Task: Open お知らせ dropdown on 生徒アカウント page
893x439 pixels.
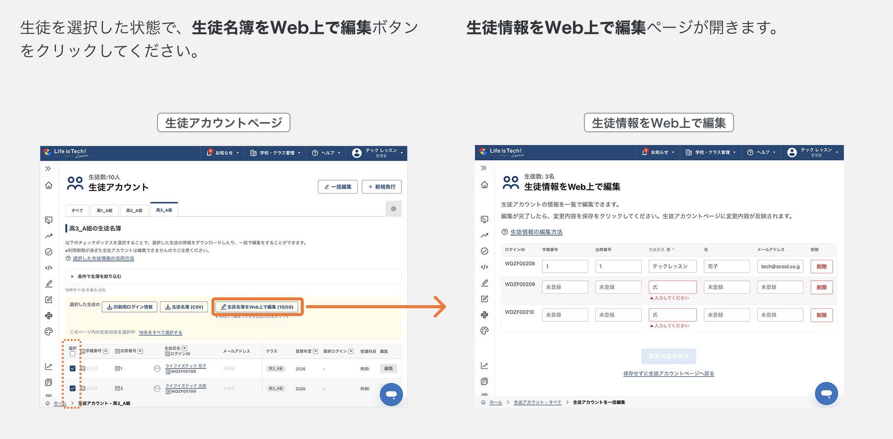Action: (223, 153)
